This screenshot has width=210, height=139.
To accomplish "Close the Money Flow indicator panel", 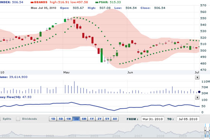I will [x=197, y=97].
